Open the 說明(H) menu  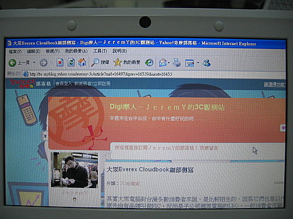(120, 51)
